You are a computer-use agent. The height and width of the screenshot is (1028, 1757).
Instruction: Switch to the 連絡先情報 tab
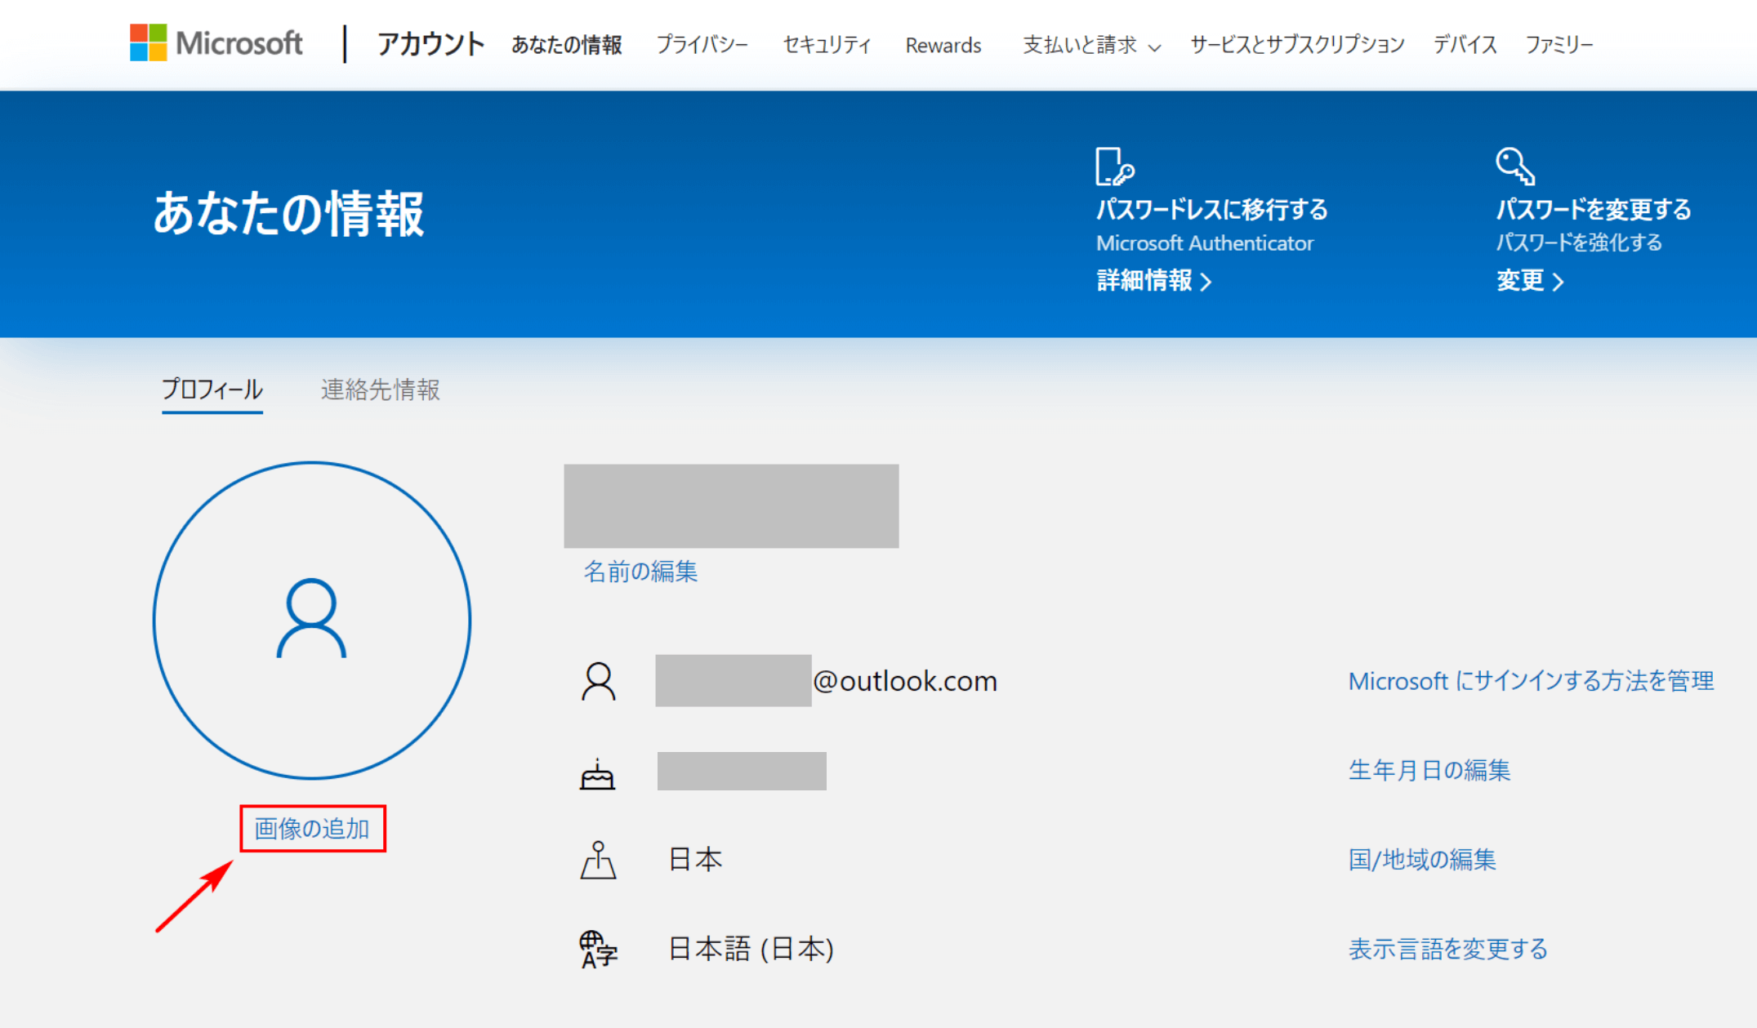[378, 390]
